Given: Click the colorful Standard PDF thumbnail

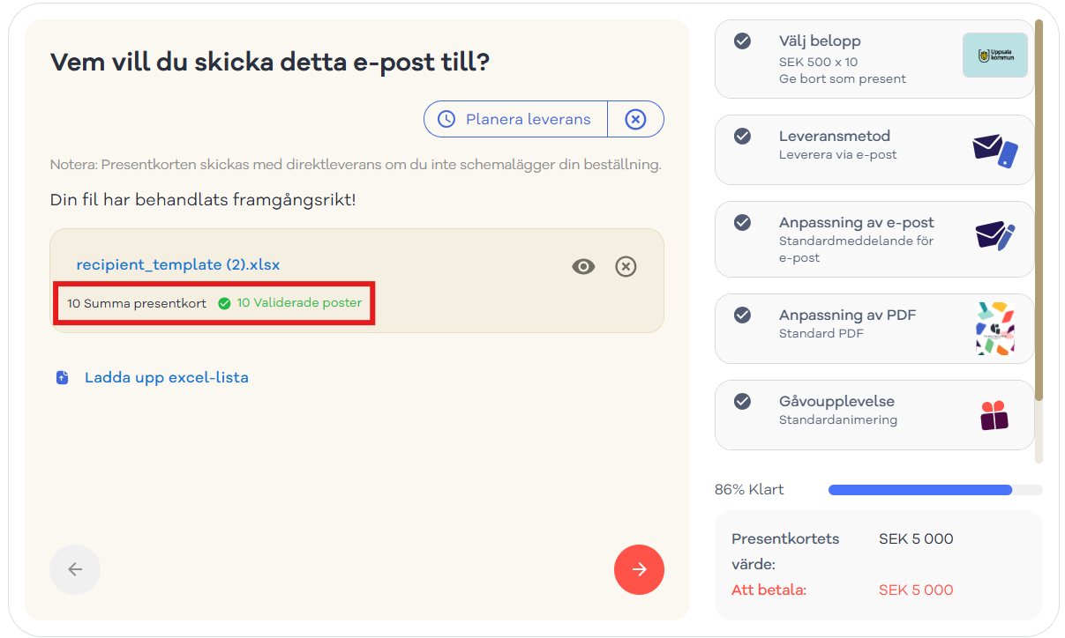Looking at the screenshot, I should [995, 329].
